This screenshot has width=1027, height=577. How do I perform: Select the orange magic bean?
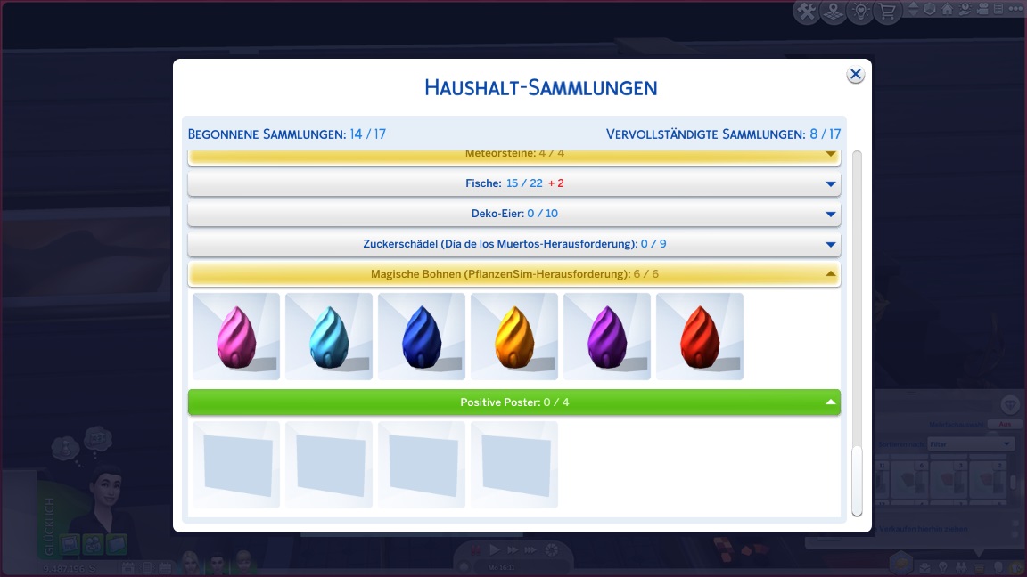(x=514, y=337)
